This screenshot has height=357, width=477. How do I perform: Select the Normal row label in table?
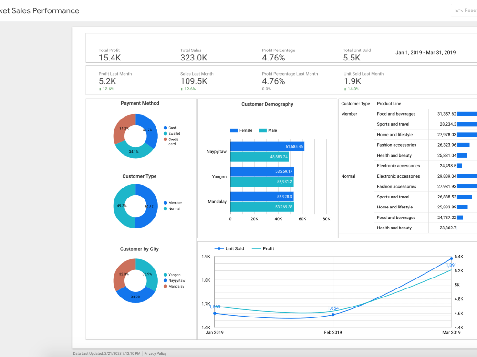[x=348, y=176]
